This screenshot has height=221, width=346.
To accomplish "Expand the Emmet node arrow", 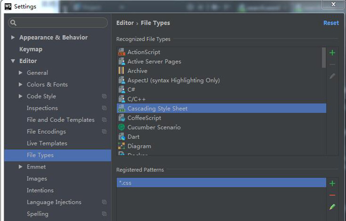I will click(20, 167).
